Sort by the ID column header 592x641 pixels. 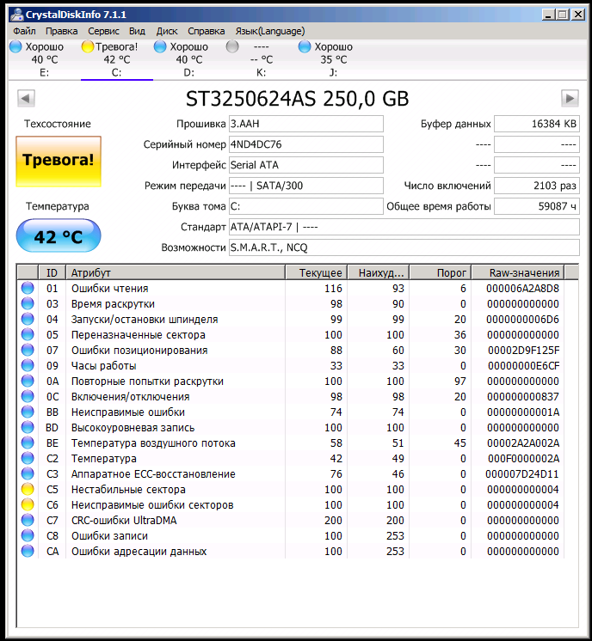[x=52, y=272]
